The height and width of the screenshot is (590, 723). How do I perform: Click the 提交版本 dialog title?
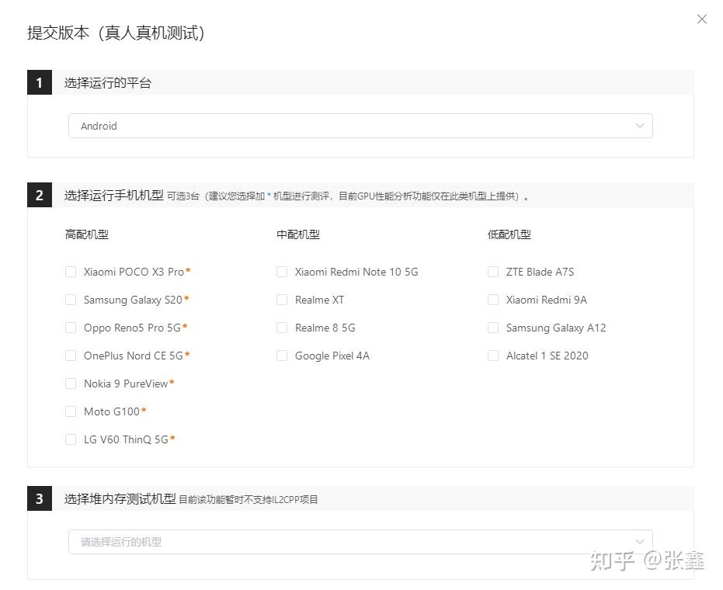tap(116, 33)
